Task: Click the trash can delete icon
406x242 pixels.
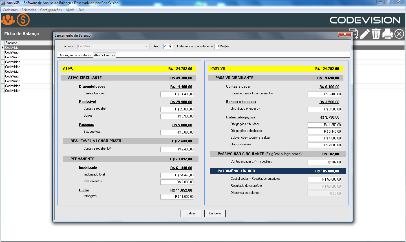Action: pos(376,34)
